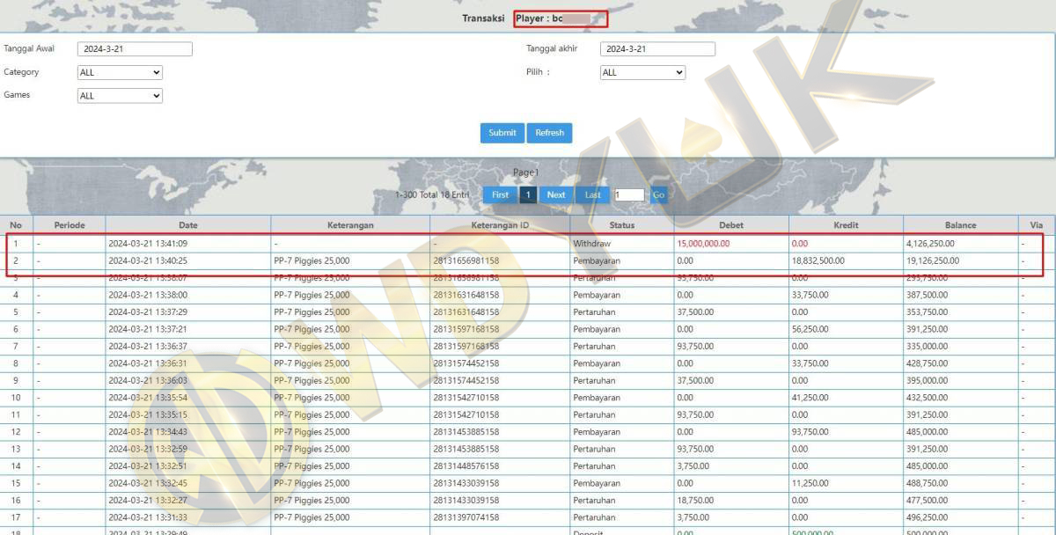Click the Periode column header
This screenshot has height=535, width=1056.
(x=70, y=225)
